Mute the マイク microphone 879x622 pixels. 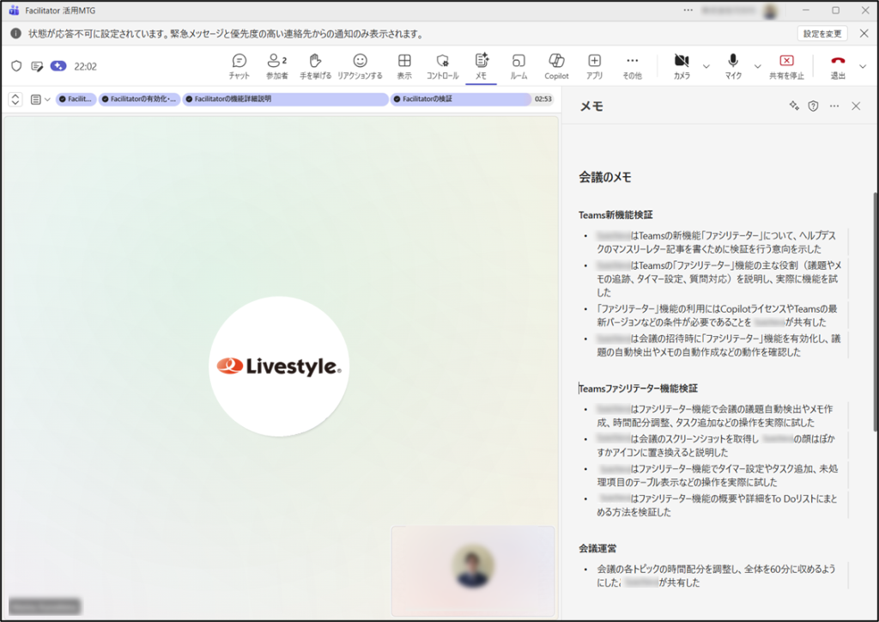(733, 65)
